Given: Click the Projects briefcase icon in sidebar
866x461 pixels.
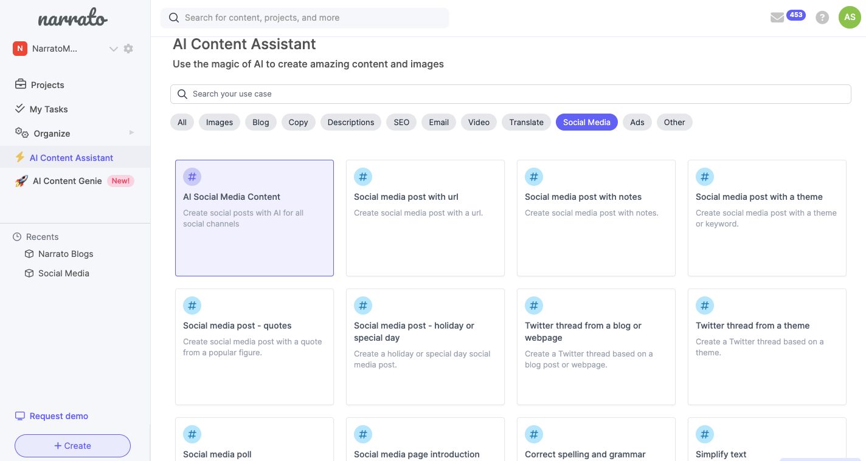Looking at the screenshot, I should pyautogui.click(x=21, y=84).
